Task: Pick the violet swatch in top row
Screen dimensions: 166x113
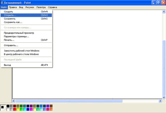Action: (x=48, y=106)
